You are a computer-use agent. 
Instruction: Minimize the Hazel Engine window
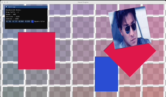tap(5, 2)
